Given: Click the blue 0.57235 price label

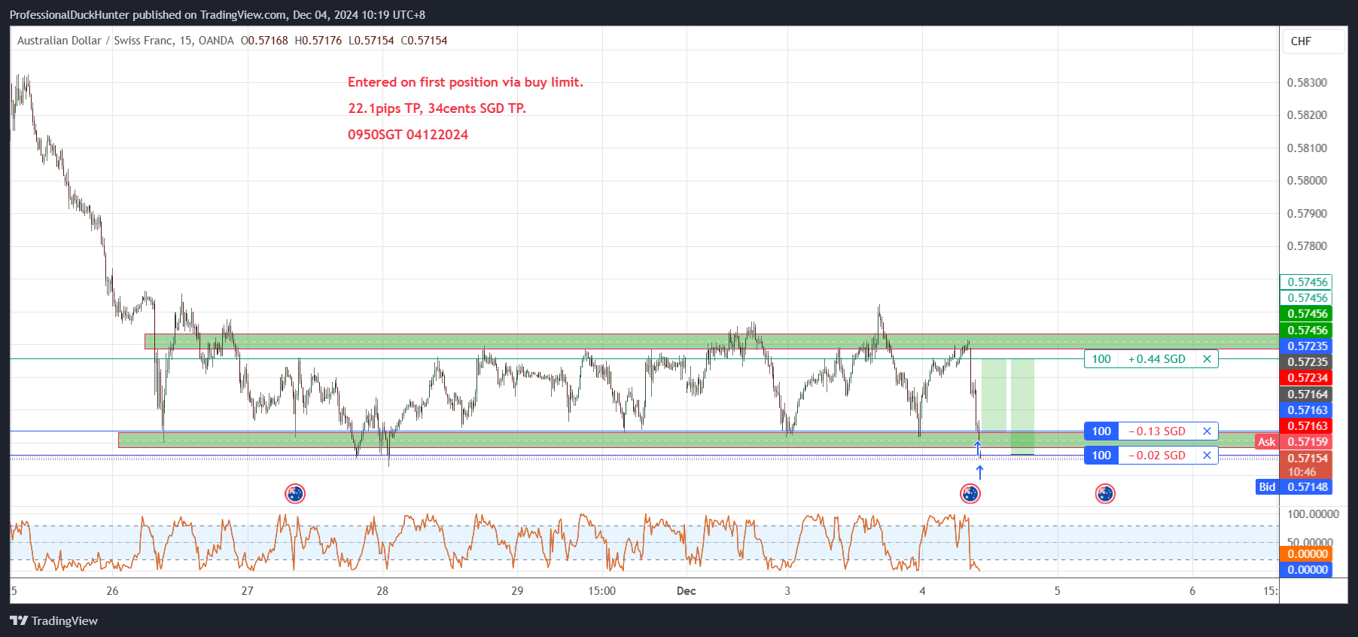Looking at the screenshot, I should pos(1307,346).
